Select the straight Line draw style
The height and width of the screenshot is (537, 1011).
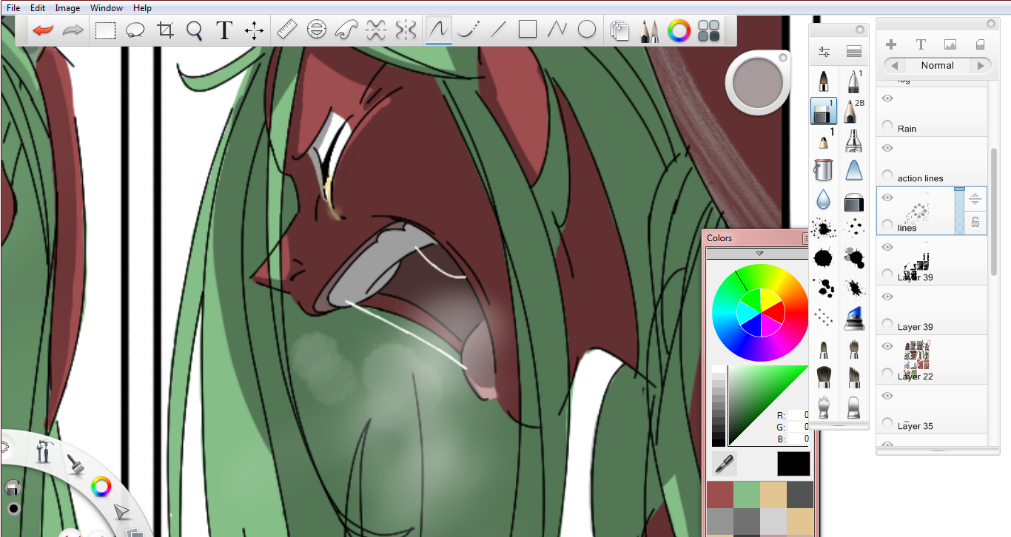click(498, 30)
